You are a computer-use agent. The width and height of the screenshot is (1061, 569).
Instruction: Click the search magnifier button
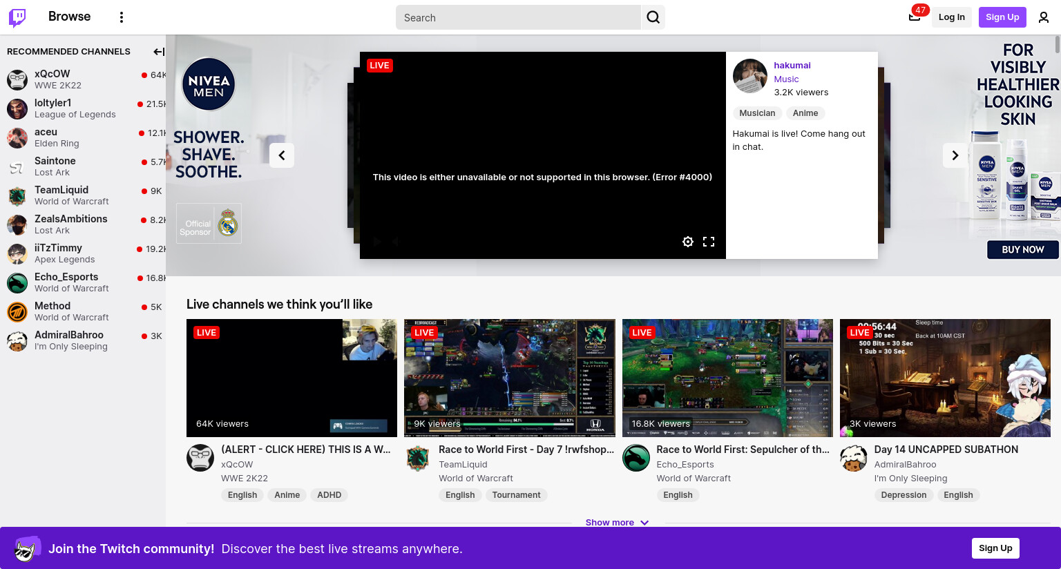[x=653, y=17]
